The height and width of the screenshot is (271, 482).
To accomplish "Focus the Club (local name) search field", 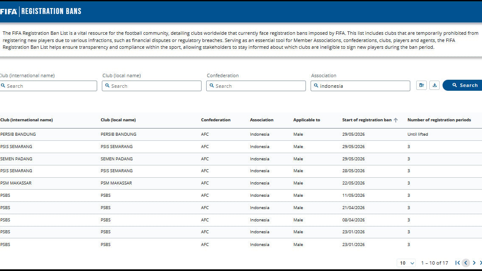I will [x=151, y=86].
